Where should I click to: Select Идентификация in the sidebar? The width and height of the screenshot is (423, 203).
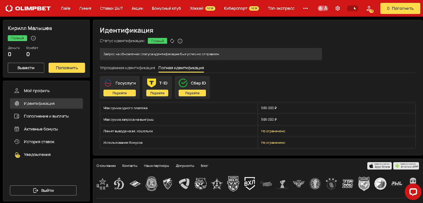[x=46, y=103]
